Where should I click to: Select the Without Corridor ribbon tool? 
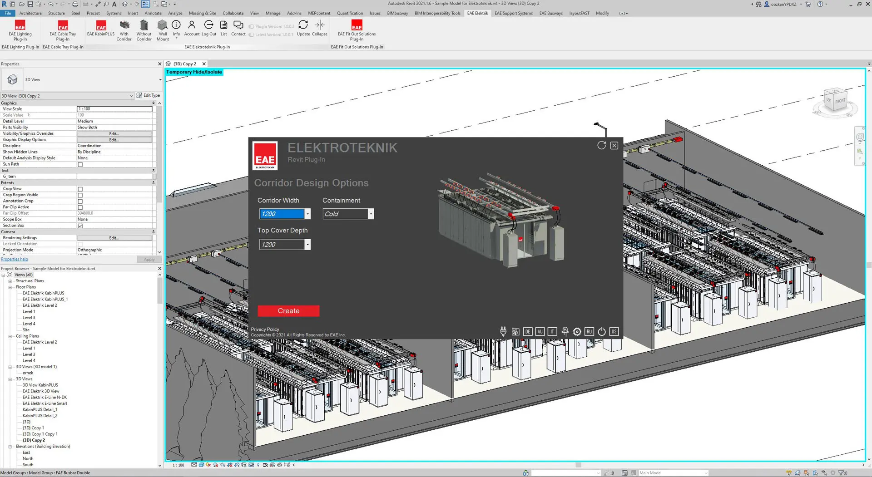[144, 30]
